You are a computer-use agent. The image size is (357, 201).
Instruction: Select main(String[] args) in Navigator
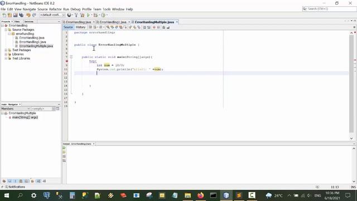25,117
